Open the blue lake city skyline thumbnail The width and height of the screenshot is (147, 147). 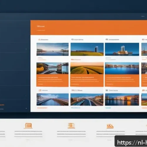click(x=122, y=68)
